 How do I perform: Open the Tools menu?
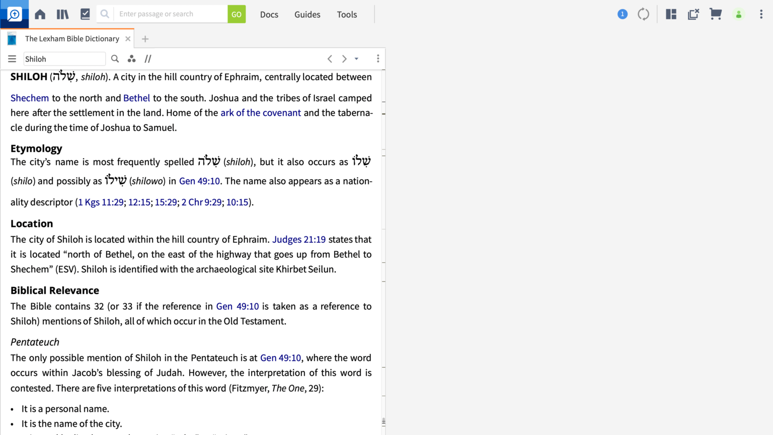pyautogui.click(x=347, y=14)
